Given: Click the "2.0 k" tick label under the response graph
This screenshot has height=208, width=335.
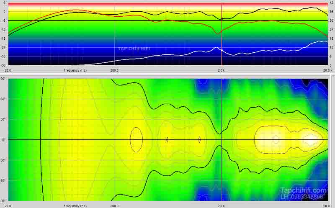Looking at the screenshot, I should click(221, 70).
